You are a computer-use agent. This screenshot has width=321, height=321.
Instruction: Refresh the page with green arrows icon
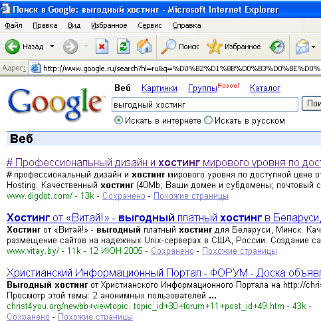124,47
